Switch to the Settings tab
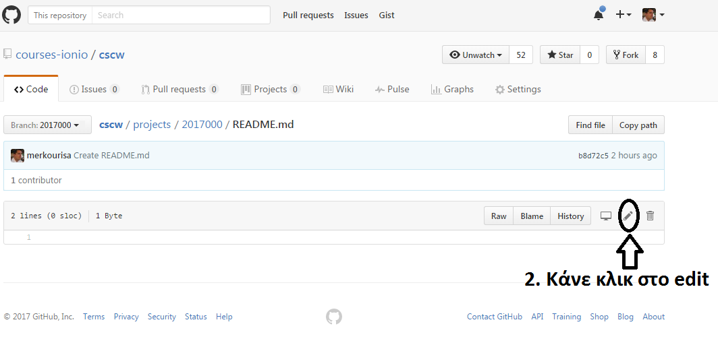Viewport: 718px width, 345px height. coord(518,89)
